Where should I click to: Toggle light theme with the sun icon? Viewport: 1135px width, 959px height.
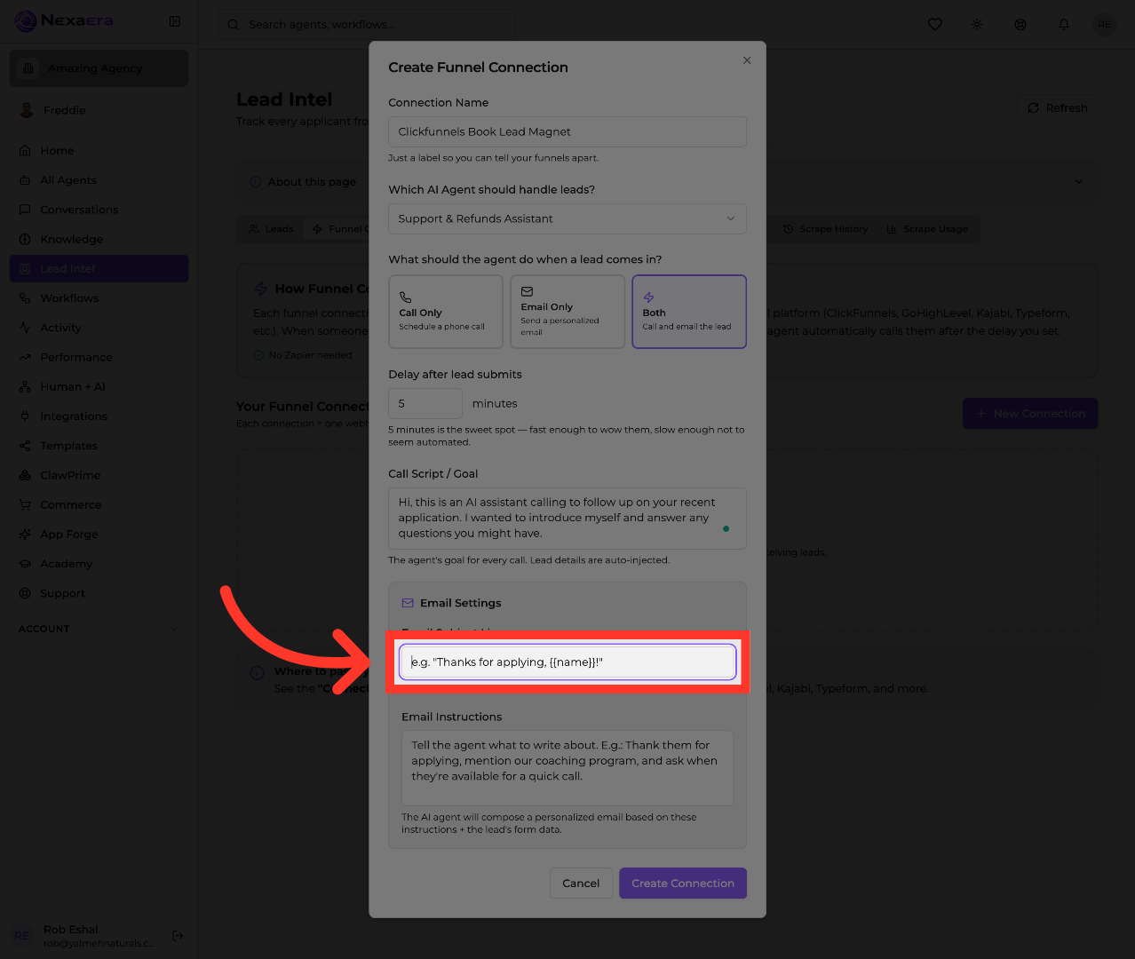coord(977,24)
